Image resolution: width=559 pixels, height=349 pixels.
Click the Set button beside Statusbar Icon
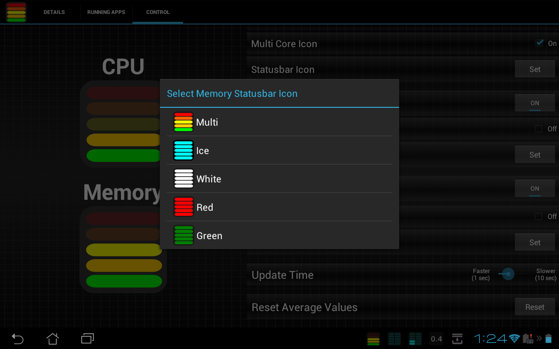pyautogui.click(x=535, y=68)
